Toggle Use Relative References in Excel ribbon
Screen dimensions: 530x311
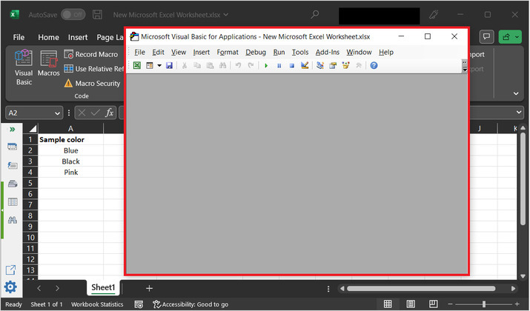click(94, 69)
